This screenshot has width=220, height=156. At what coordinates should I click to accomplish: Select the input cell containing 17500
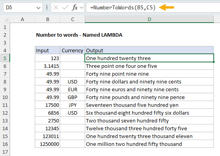coord(48,105)
